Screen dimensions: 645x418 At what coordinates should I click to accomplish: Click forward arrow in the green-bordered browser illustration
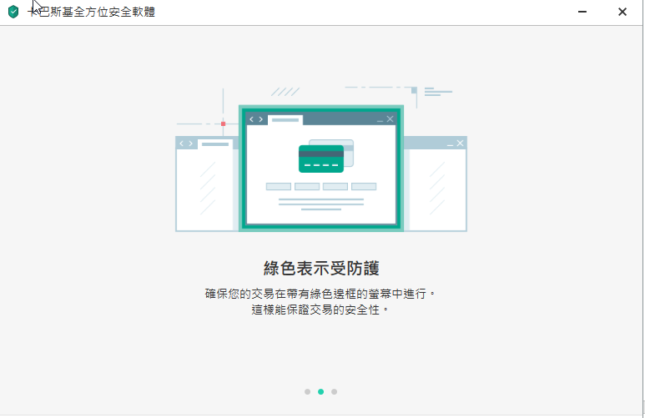pyautogui.click(x=261, y=119)
